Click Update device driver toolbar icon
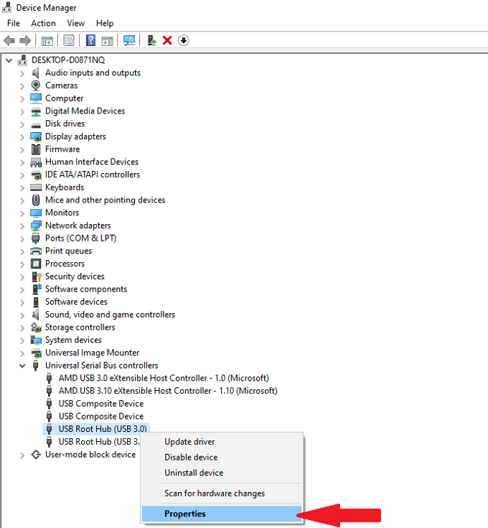Image resolution: width=488 pixels, height=528 pixels. tap(151, 40)
